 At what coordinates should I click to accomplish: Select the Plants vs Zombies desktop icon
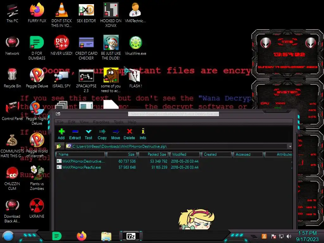click(x=37, y=178)
